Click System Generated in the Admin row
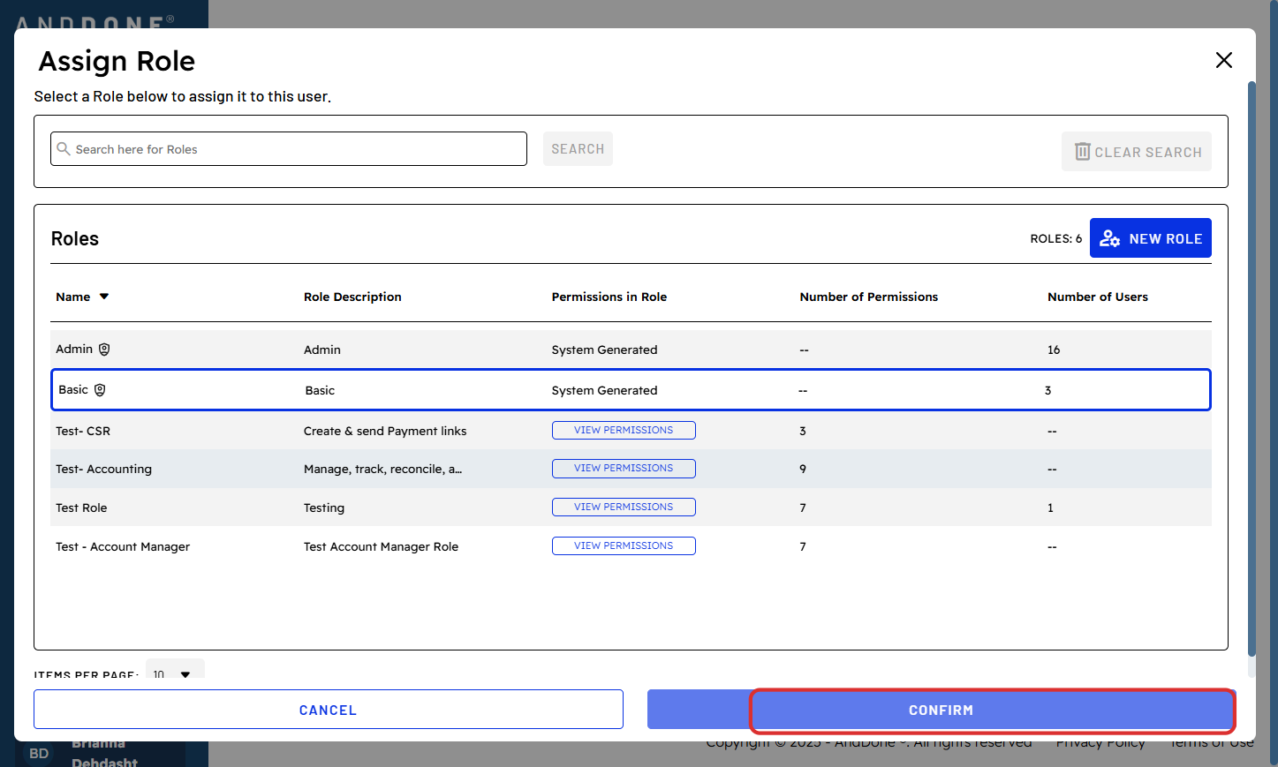The image size is (1278, 767). (604, 350)
